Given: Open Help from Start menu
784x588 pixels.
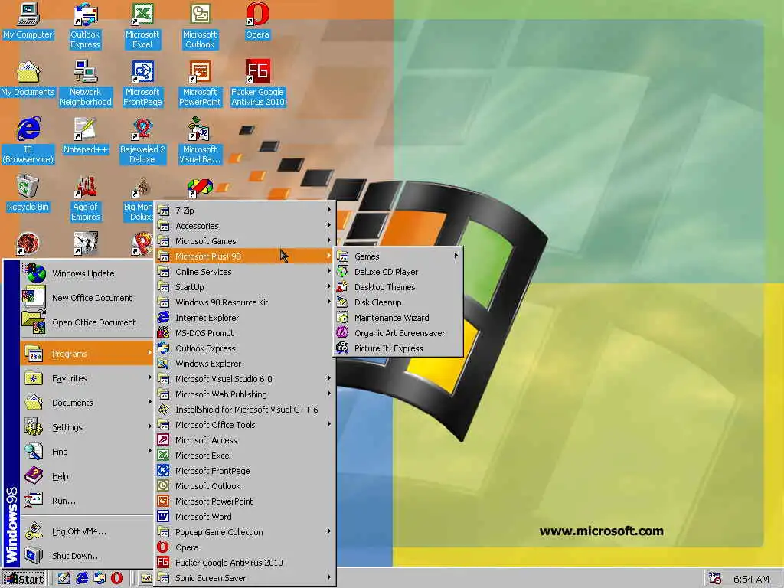Looking at the screenshot, I should 87,476.
